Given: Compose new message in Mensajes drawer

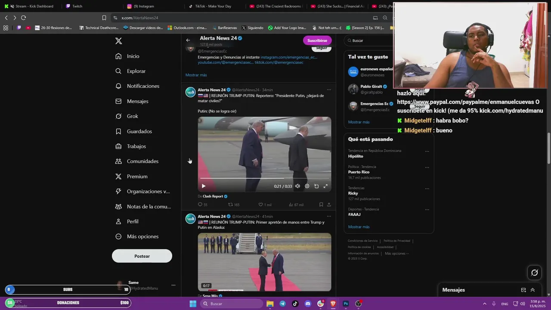Looking at the screenshot, I should (x=523, y=290).
